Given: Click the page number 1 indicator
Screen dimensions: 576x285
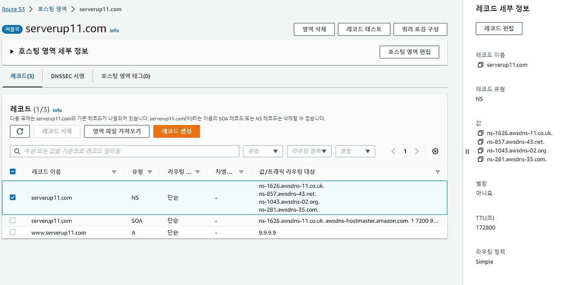Looking at the screenshot, I should (x=405, y=151).
